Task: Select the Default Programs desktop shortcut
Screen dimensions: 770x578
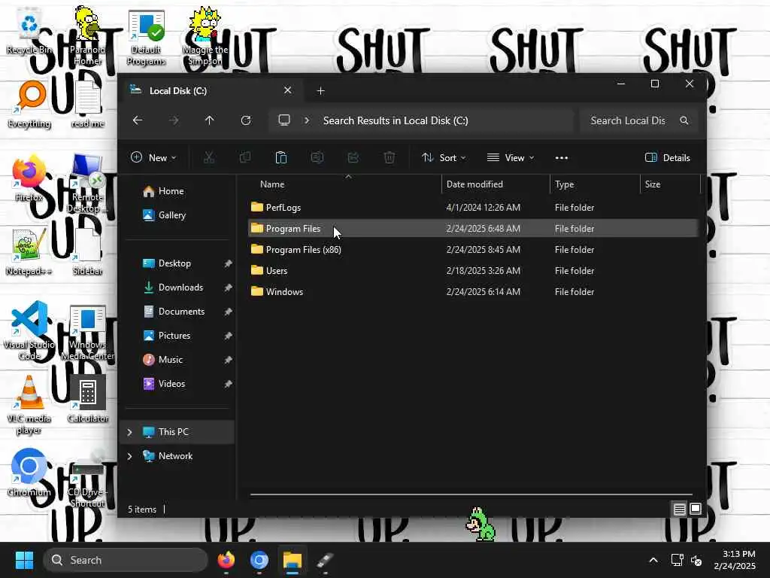Action: [x=146, y=38]
